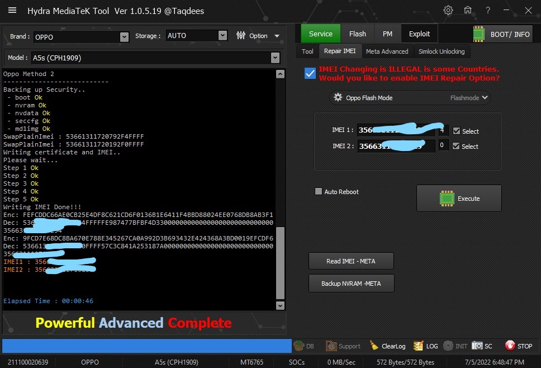Image resolution: width=541 pixels, height=368 pixels.
Task: Toggle the IMEI 2 Select checkbox
Action: (456, 146)
